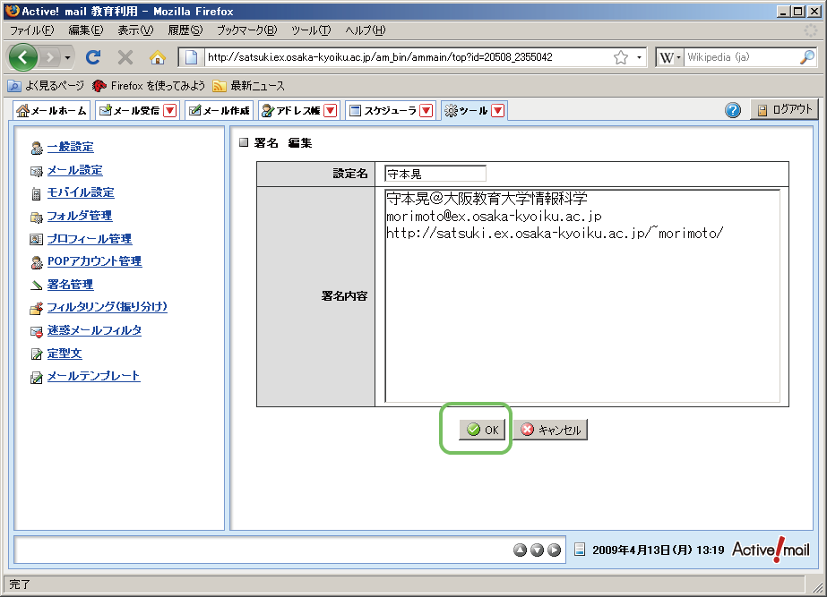The height and width of the screenshot is (597, 827).
Task: Open the フィルタリング(振り分け) link
Action: tap(107, 307)
